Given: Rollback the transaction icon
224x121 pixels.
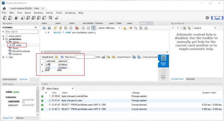Looking at the screenshot, I should (89, 28).
